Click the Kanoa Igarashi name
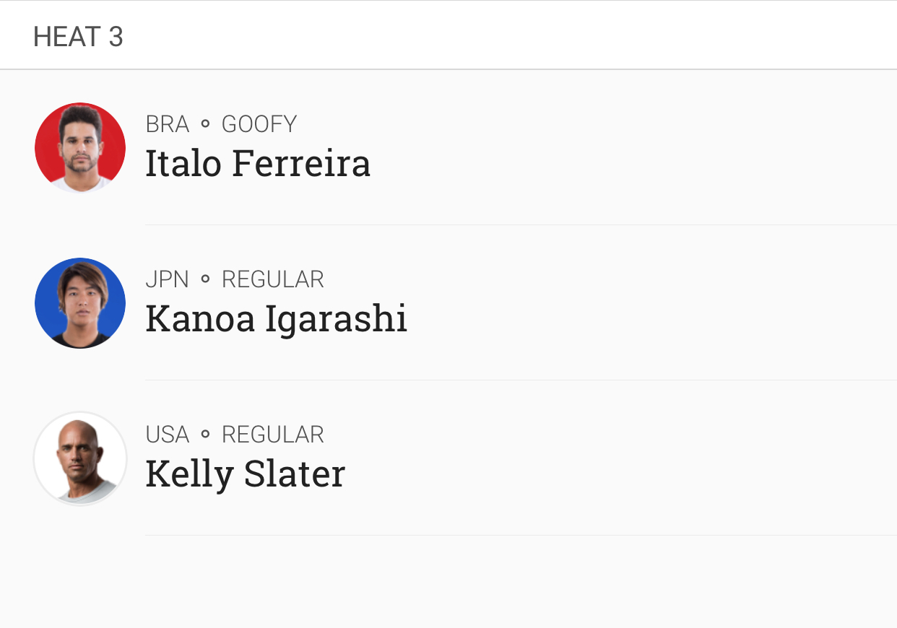Viewport: 897px width, 628px height. pyautogui.click(x=276, y=319)
